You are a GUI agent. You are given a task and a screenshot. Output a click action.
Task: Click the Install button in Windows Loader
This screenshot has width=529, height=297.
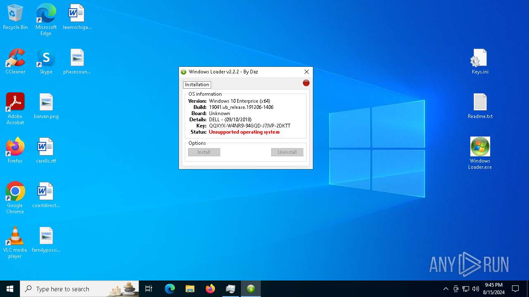[204, 152]
